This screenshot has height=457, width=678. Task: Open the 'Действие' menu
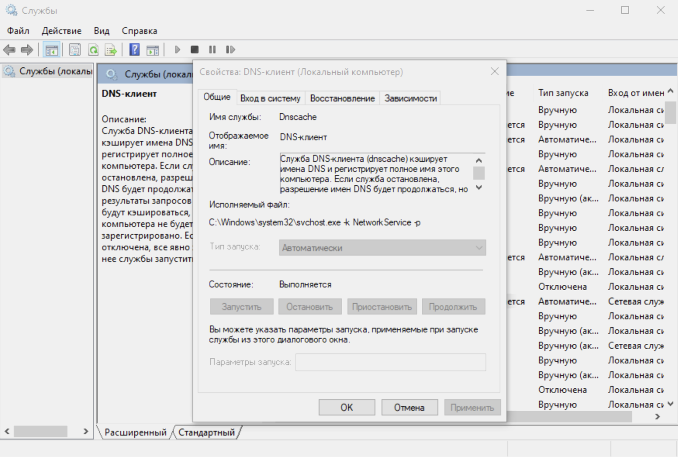point(61,31)
